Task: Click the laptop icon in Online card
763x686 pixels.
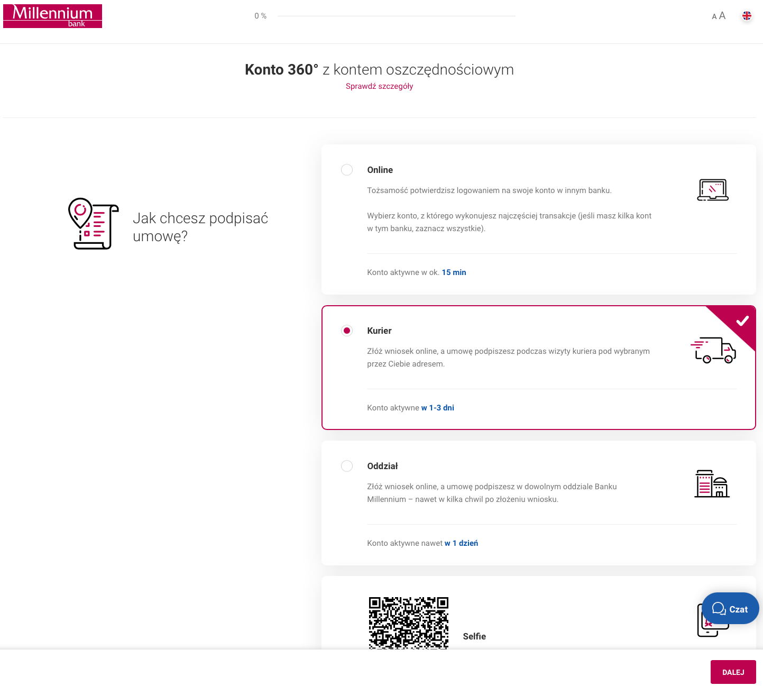Action: [713, 190]
